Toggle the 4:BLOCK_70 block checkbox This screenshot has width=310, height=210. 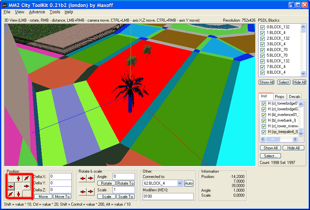[263, 50]
